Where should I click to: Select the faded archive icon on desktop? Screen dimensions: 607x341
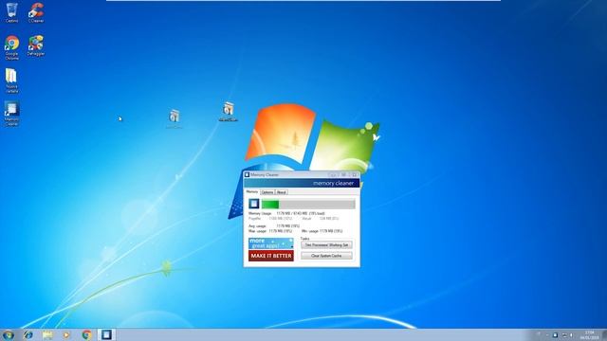174,118
